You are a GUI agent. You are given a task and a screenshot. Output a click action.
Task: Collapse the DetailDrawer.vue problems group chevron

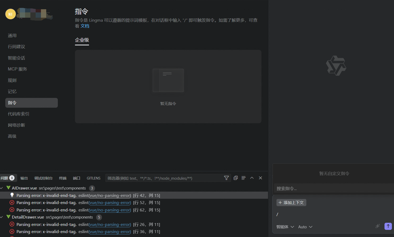[2, 217]
